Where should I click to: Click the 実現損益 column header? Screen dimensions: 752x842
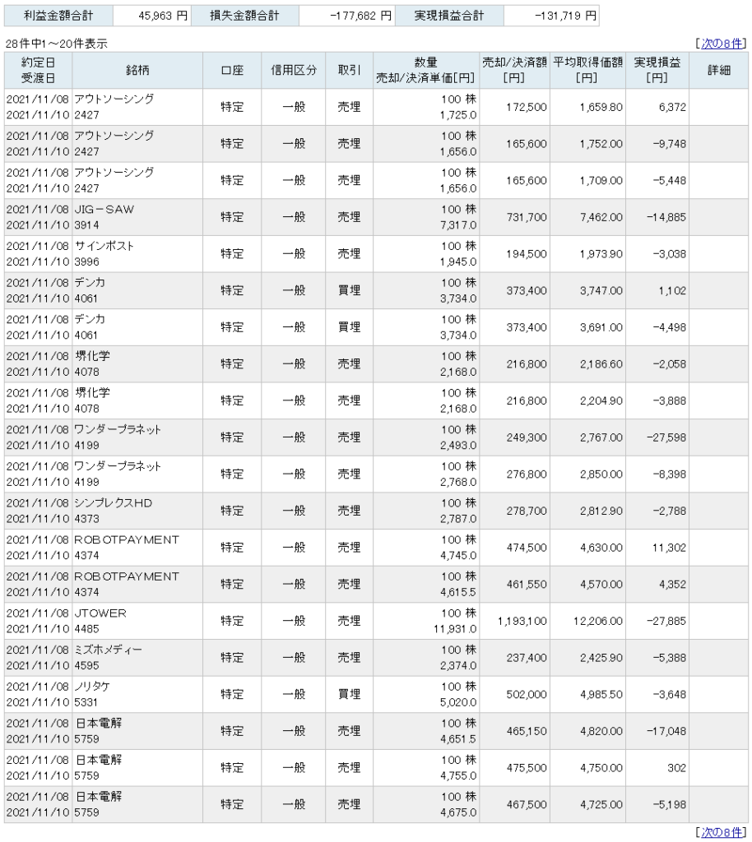[x=657, y=71]
